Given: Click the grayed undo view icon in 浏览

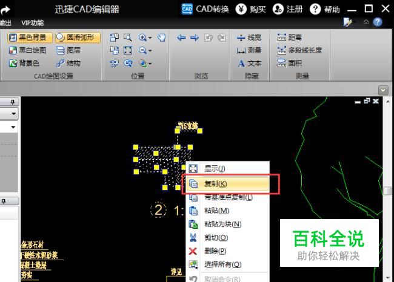Looking at the screenshot, I should point(209,38).
